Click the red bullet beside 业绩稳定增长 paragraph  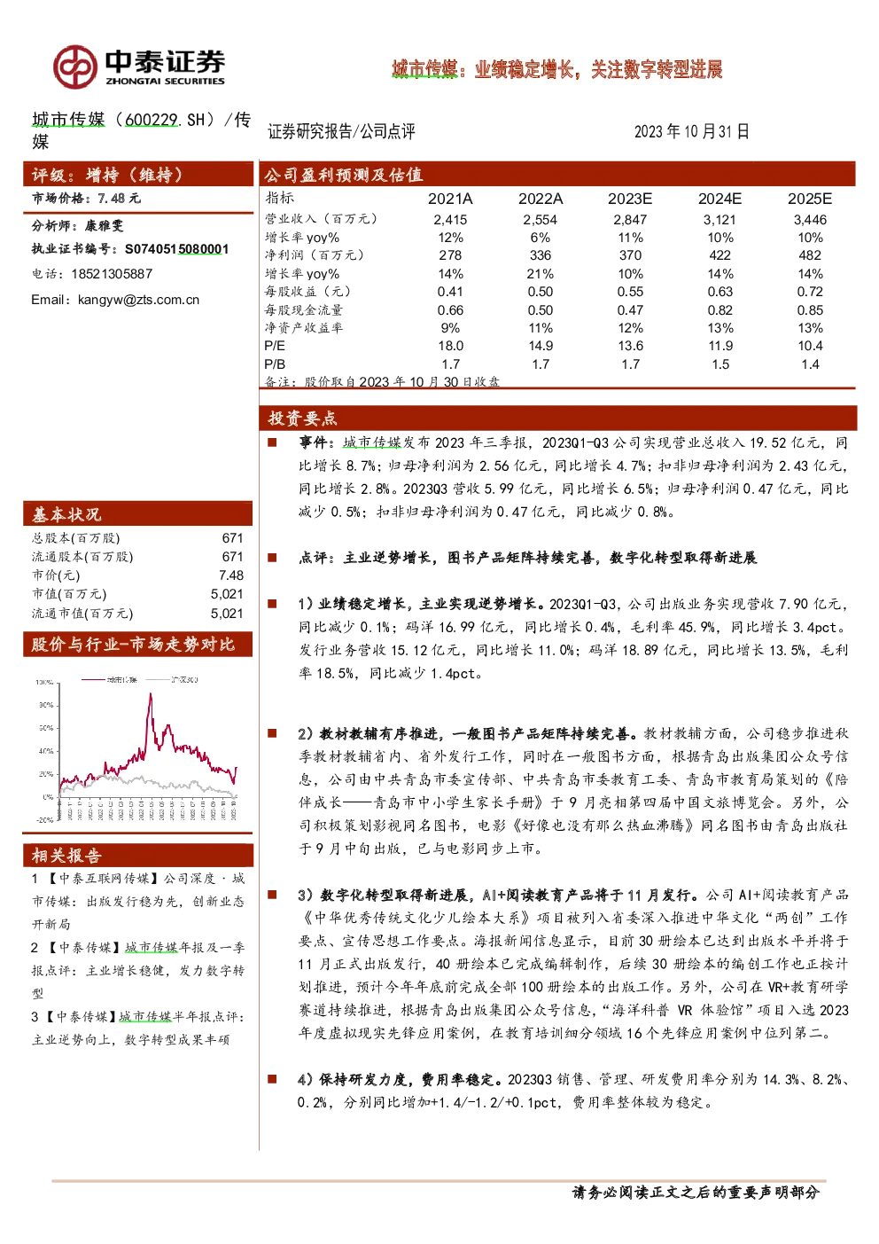tap(273, 603)
